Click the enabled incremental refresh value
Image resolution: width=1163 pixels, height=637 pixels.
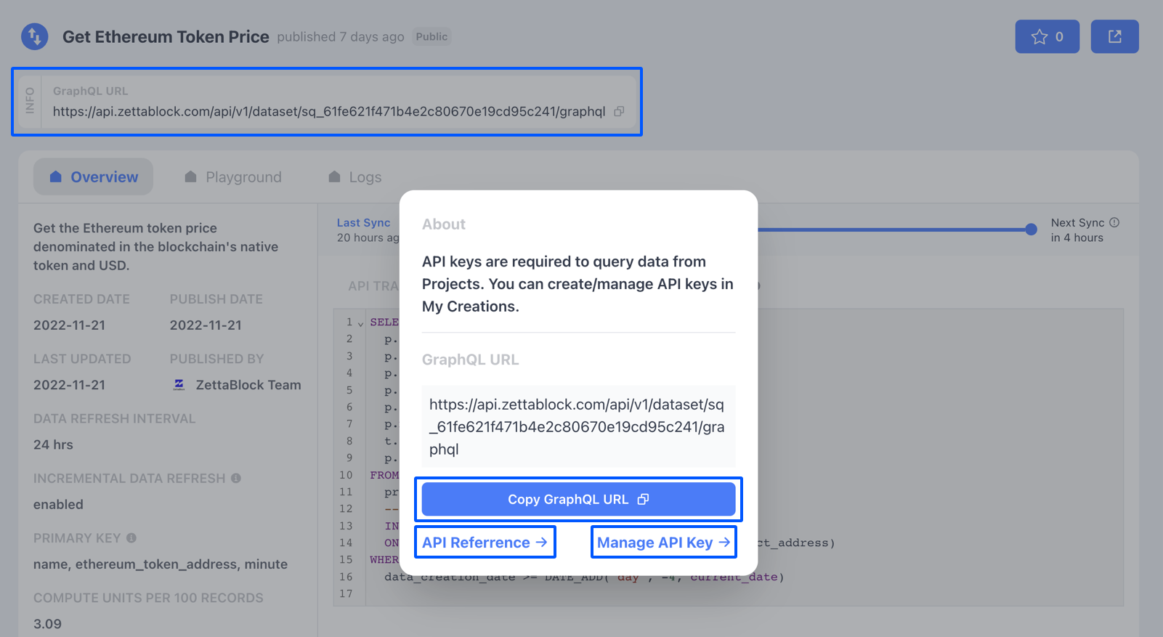58,504
